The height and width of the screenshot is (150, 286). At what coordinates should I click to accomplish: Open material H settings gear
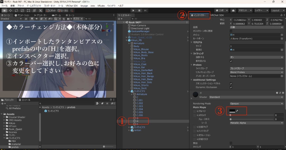283,93
